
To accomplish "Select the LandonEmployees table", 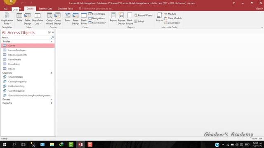I will coord(28,50).
